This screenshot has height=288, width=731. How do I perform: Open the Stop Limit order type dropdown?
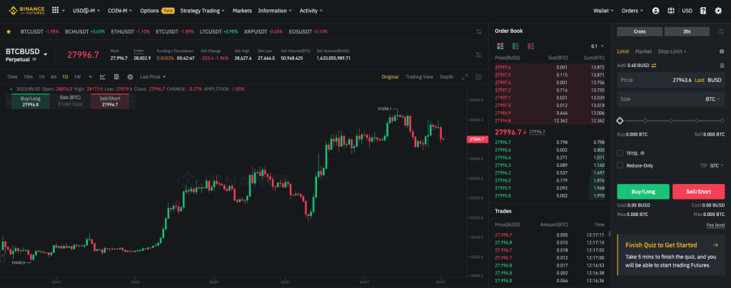tap(672, 51)
